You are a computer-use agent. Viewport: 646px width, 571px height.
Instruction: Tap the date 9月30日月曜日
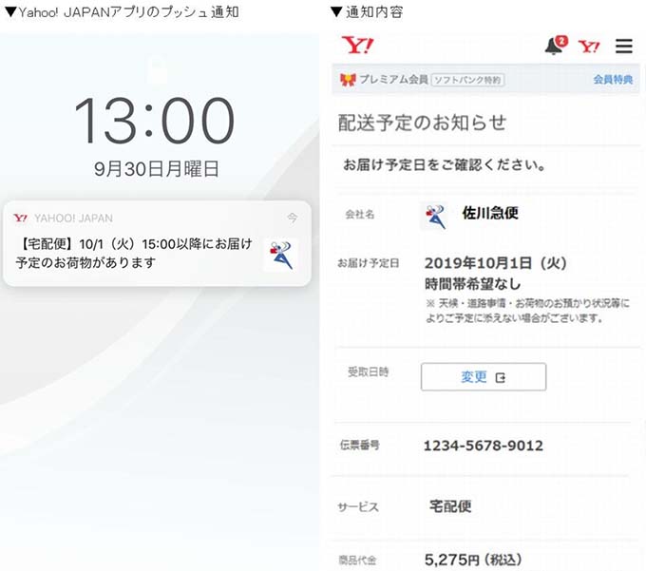[156, 169]
